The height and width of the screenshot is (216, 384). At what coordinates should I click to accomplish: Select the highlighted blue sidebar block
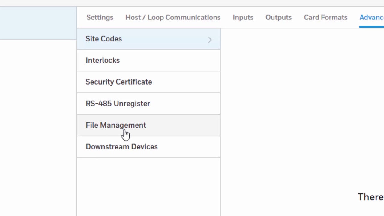click(x=38, y=23)
